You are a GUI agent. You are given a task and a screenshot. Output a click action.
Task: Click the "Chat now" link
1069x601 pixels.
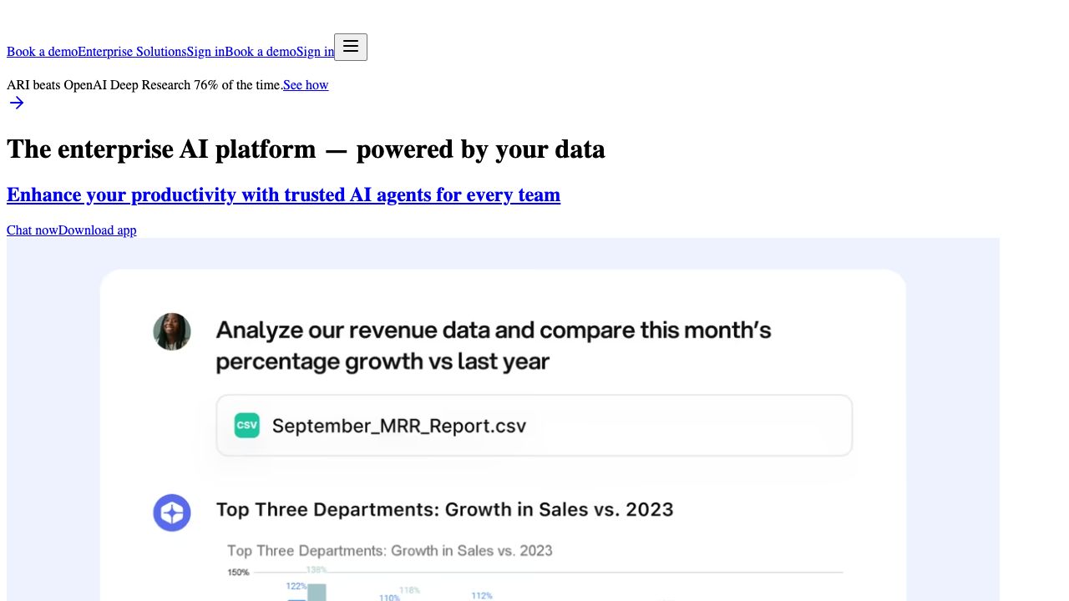click(x=33, y=230)
